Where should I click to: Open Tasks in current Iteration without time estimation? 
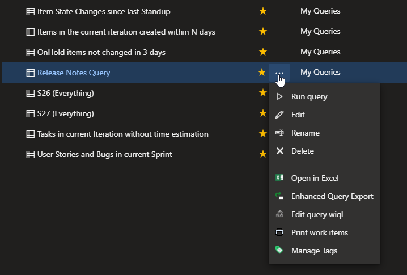coord(123,134)
